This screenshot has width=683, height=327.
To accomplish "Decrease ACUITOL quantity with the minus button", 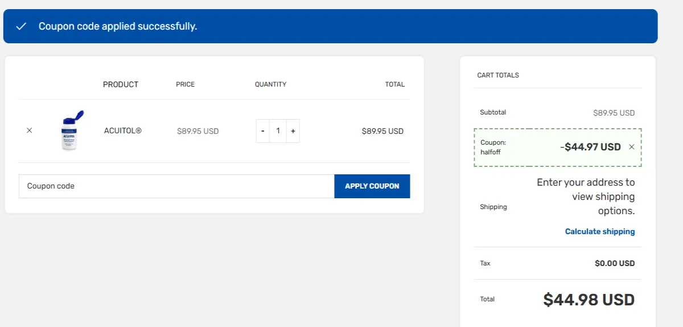I will point(263,131).
